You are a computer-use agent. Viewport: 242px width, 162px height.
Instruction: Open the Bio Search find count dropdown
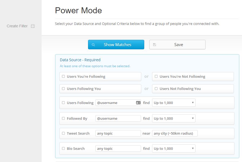click(174, 148)
